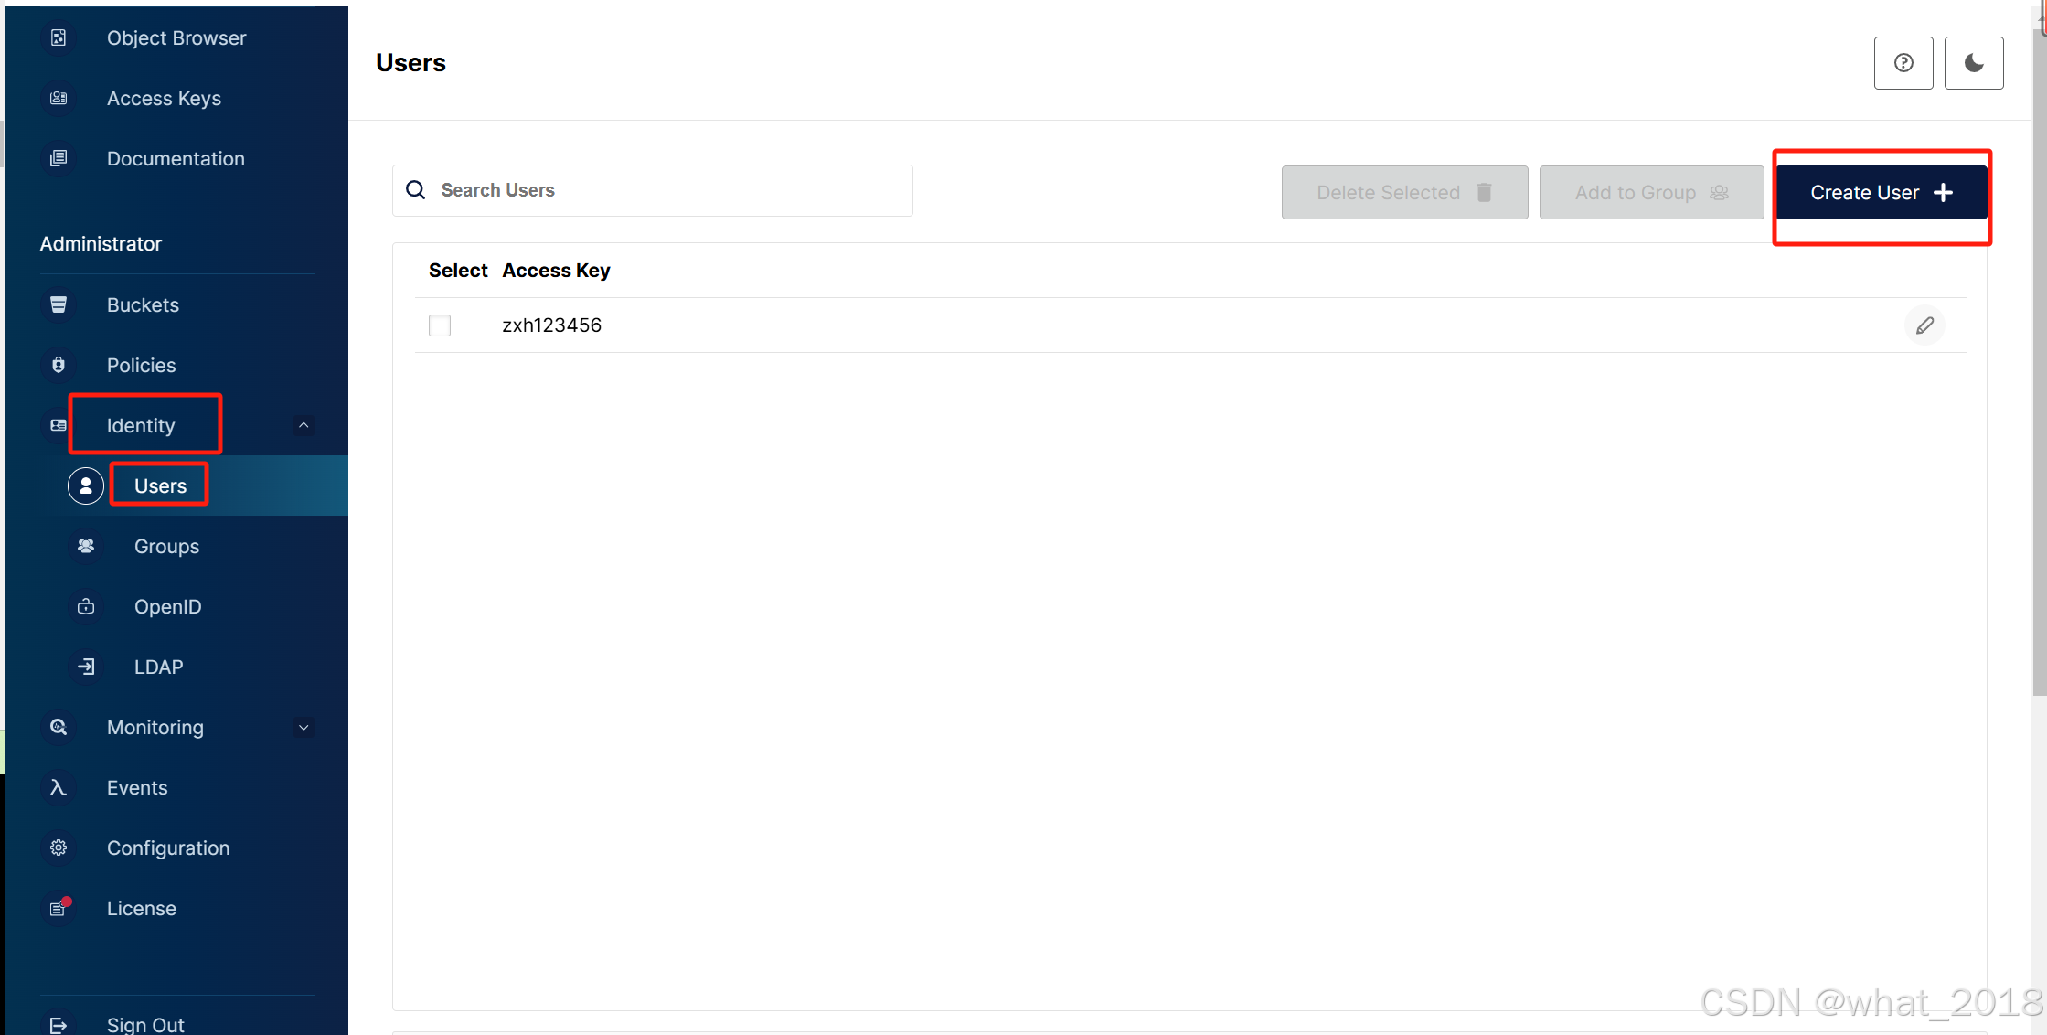This screenshot has height=1035, width=2047.
Task: Click the edit pencil icon for zxh123456
Action: (1924, 325)
